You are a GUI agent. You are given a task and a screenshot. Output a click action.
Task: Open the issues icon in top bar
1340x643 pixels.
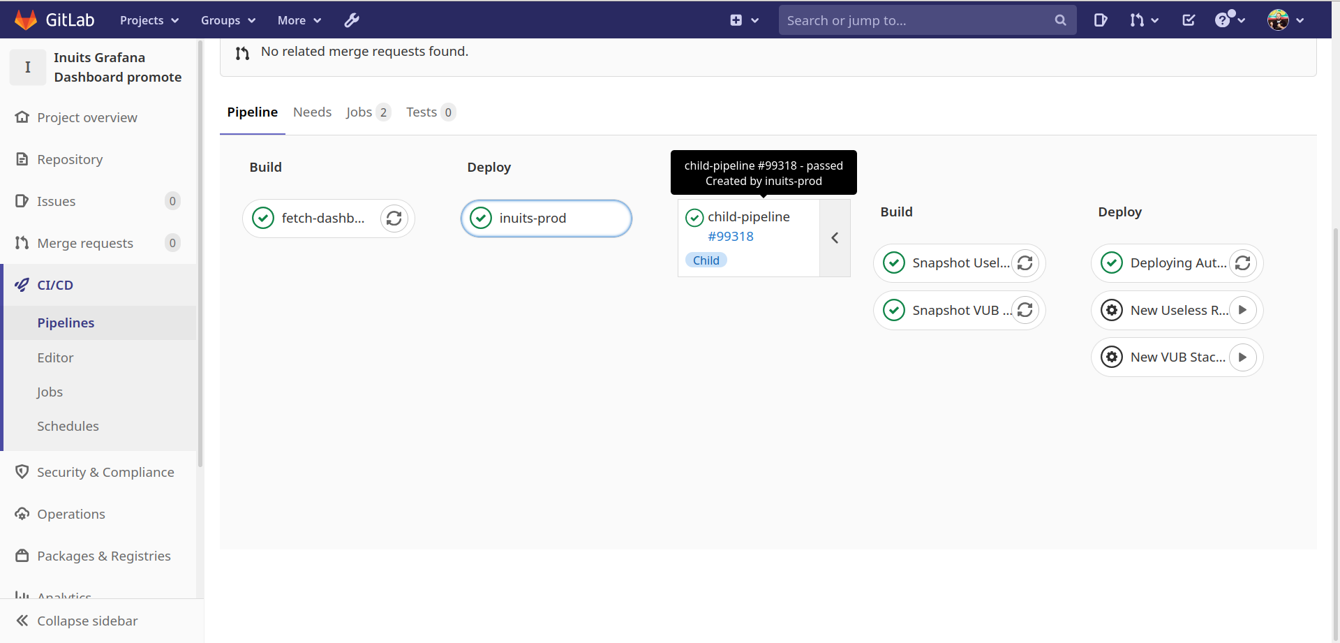pos(1101,20)
